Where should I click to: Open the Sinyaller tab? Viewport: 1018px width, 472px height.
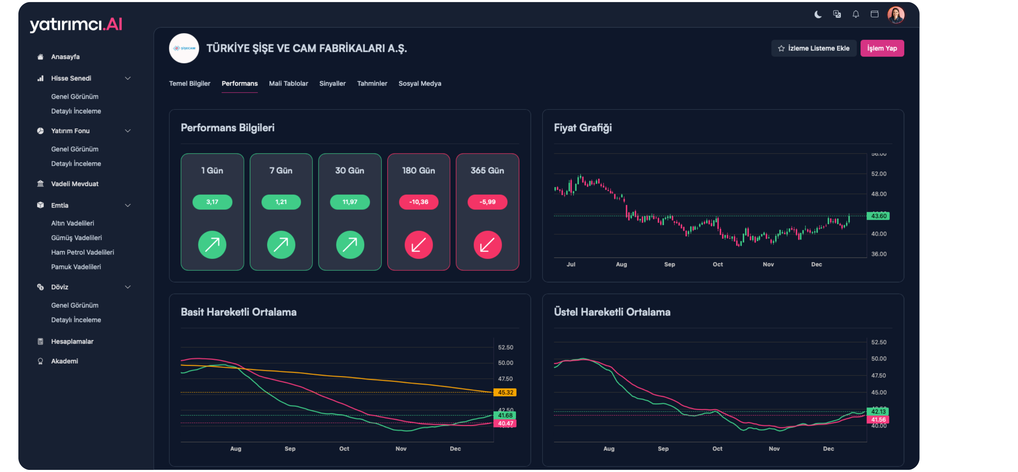[332, 83]
